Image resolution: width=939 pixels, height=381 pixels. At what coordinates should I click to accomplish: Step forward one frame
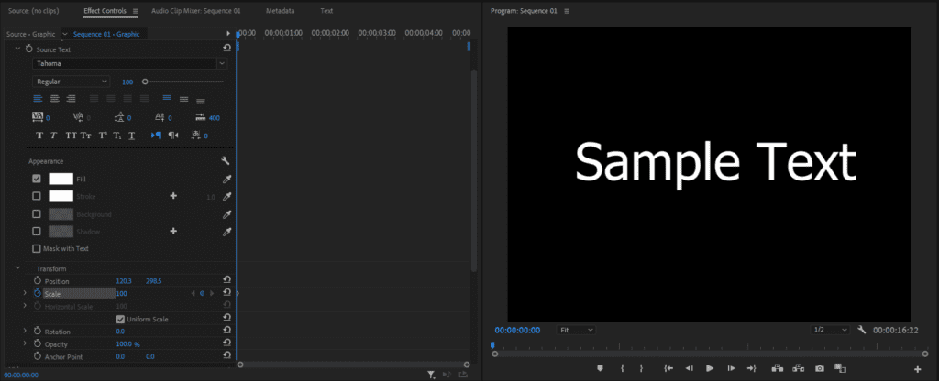(730, 368)
